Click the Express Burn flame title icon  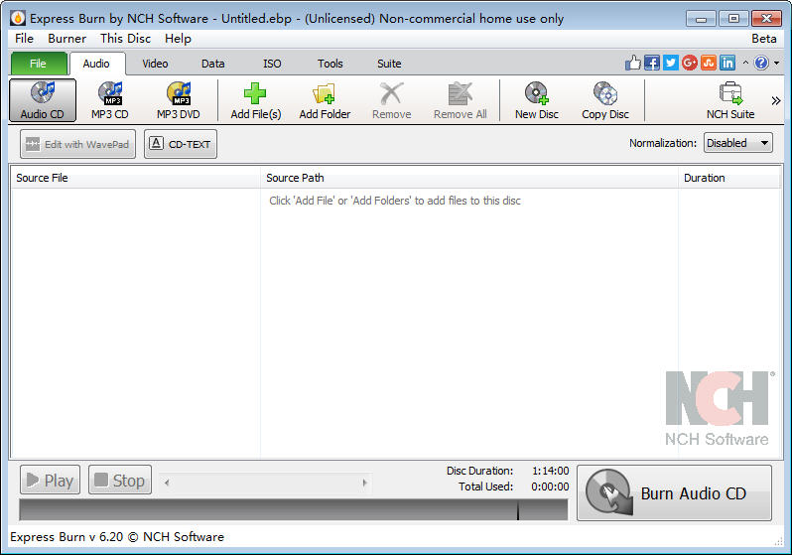coord(18,18)
